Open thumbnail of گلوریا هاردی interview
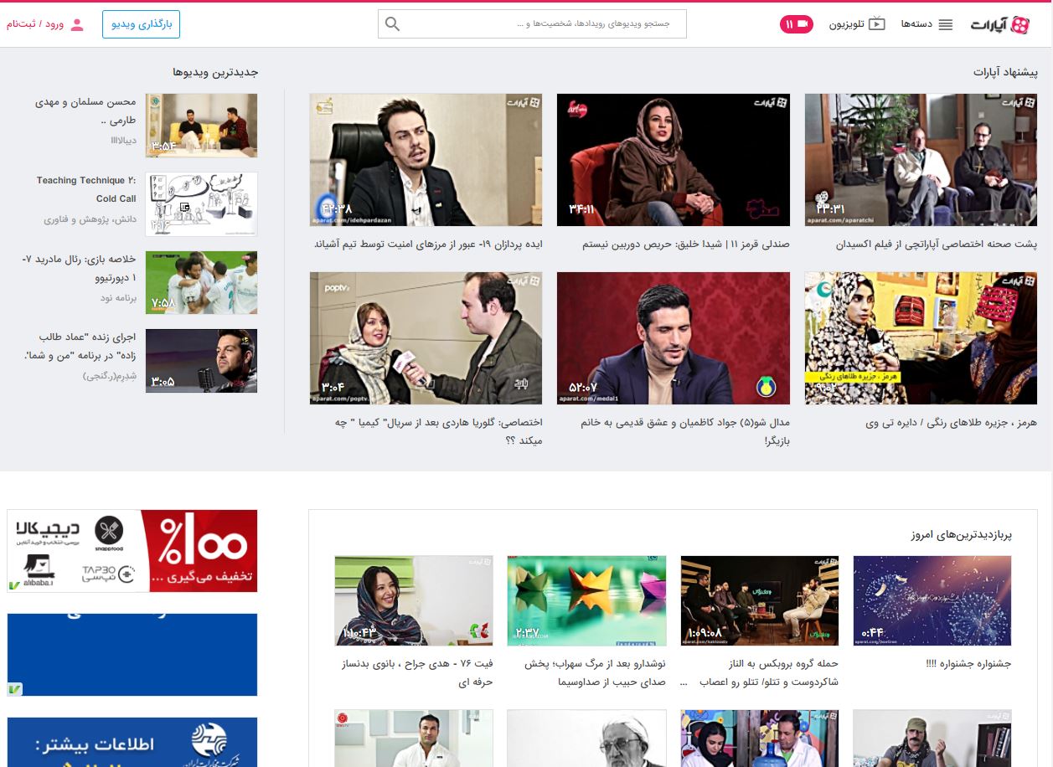This screenshot has height=767, width=1053. [x=426, y=338]
